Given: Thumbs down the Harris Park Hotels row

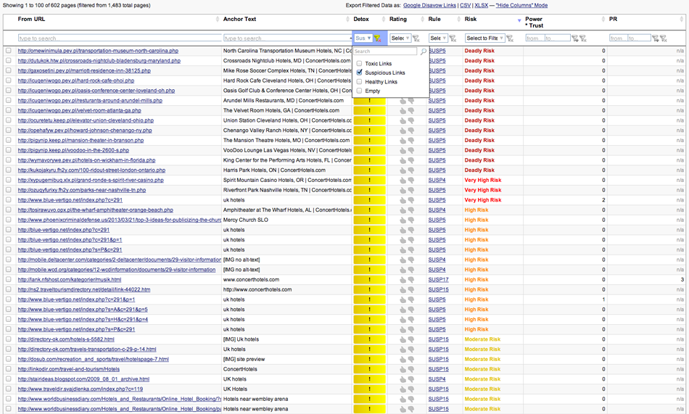Looking at the screenshot, I should [410, 170].
